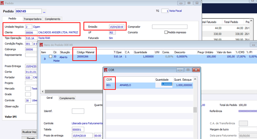Viewport: 257px width, 139px height.
Task: Click the Margem de lucro field
Action: (248, 129)
